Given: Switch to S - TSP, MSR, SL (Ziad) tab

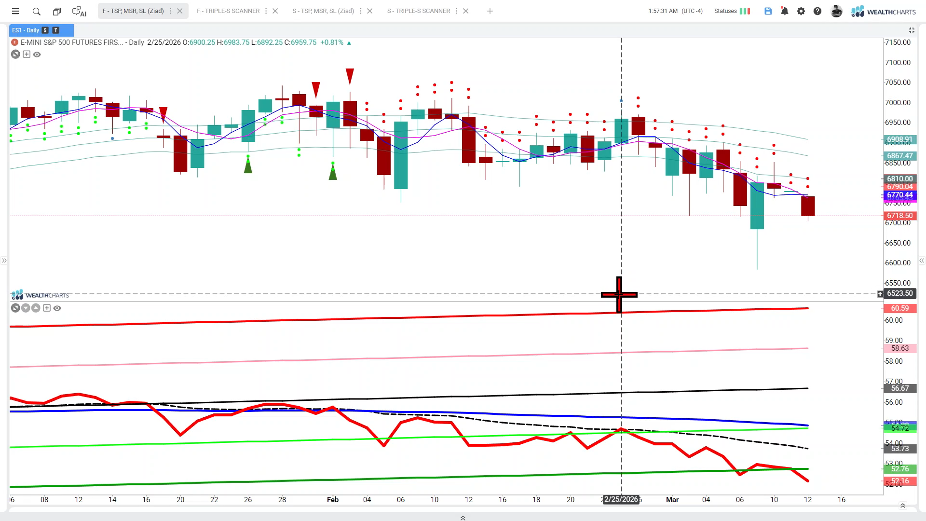Looking at the screenshot, I should tap(323, 11).
